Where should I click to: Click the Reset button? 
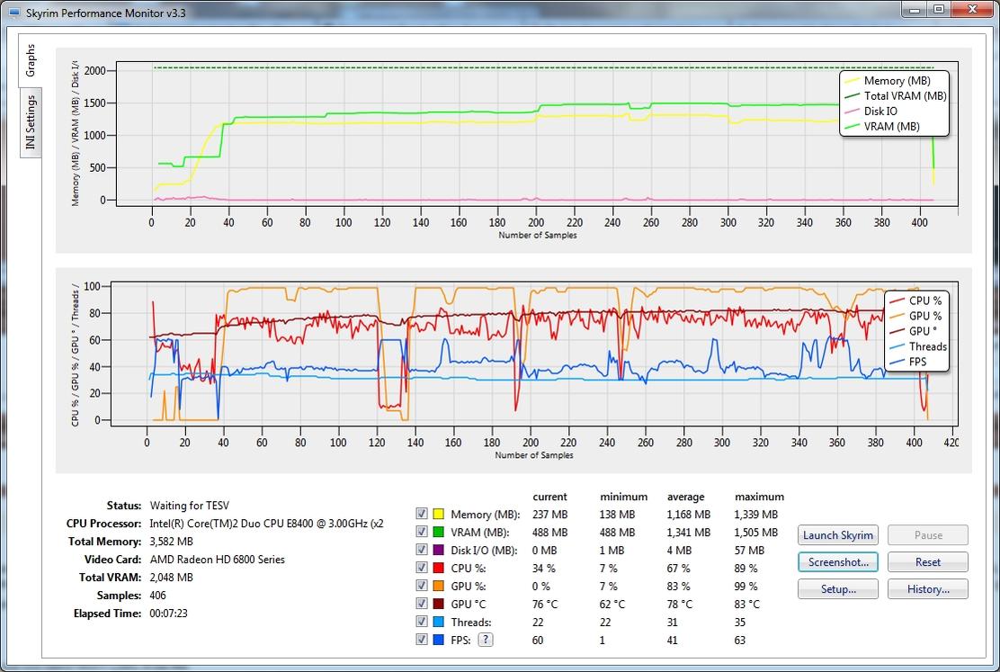tap(928, 562)
